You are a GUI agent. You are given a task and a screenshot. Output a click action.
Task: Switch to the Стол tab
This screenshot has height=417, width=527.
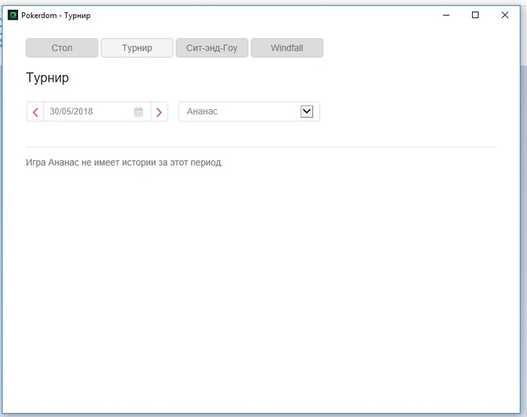(62, 47)
